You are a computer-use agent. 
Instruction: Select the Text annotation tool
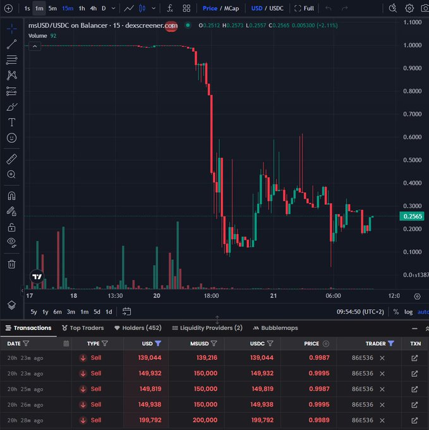11,122
